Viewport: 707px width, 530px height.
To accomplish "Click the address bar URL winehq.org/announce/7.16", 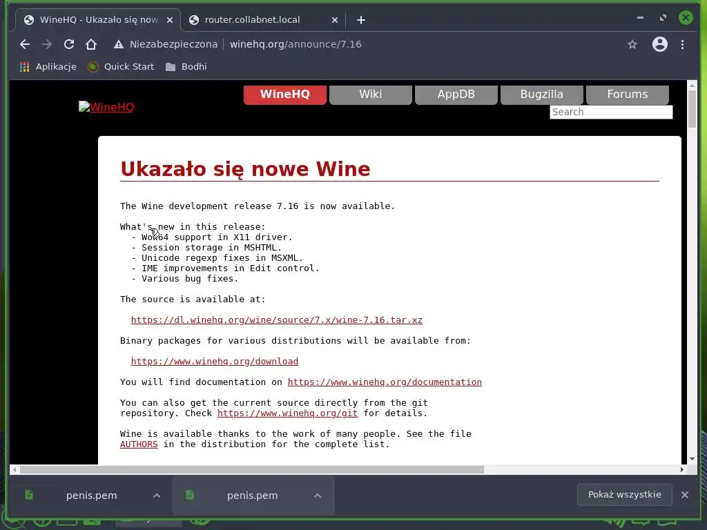I will click(296, 44).
